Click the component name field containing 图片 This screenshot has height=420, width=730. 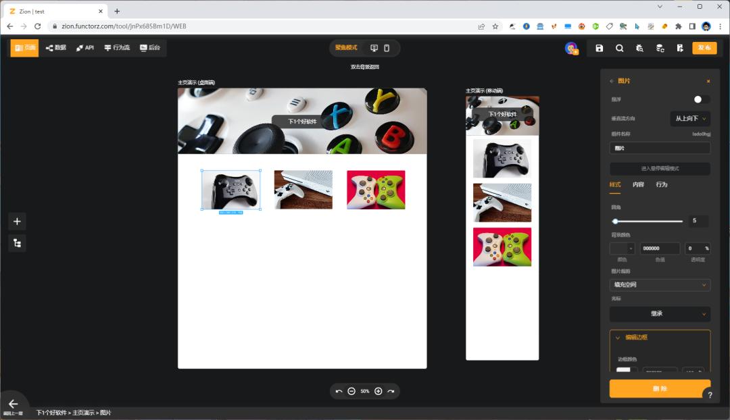pyautogui.click(x=660, y=148)
